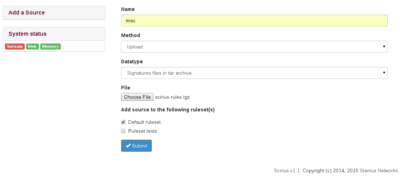The height and width of the screenshot is (180, 417).
Task: Click the scirius-rules.tgz file name
Action: tap(172, 97)
